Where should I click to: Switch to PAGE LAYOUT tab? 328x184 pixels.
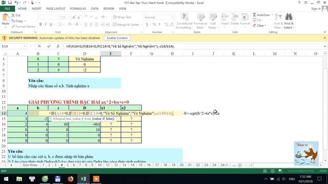pos(56,9)
